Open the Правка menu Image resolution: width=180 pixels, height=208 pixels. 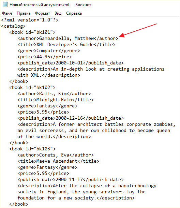(x=24, y=13)
